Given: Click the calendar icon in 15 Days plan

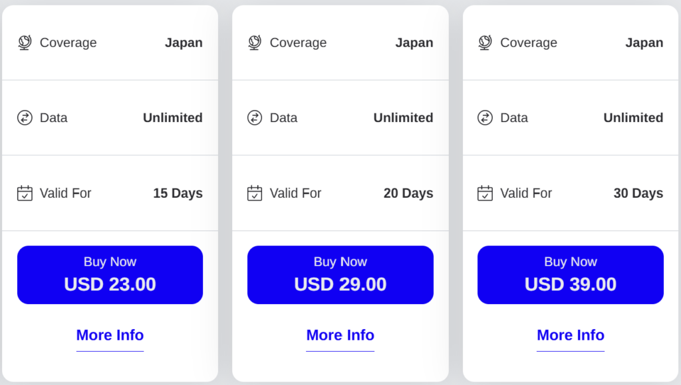Looking at the screenshot, I should [x=25, y=193].
